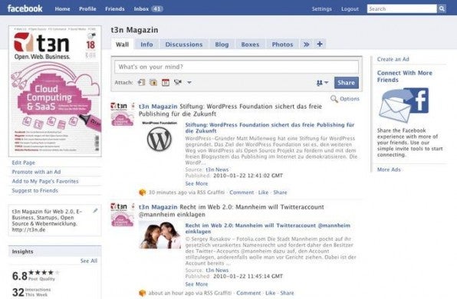Open Settings in the top bar
Screen dimensions: 457x299
[x=322, y=8]
